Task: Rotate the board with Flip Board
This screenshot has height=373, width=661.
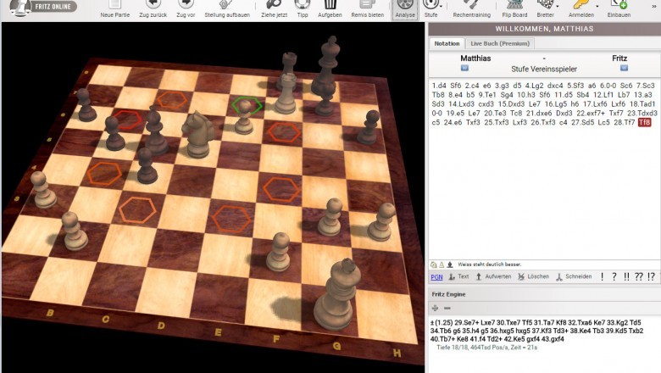Action: [x=514, y=9]
